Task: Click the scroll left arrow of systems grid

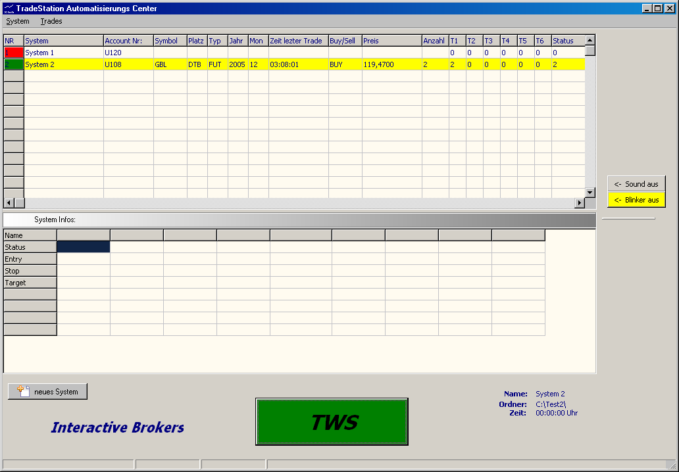Action: 9,202
